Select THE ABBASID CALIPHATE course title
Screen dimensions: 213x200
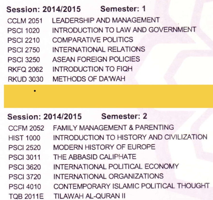pos(95,157)
